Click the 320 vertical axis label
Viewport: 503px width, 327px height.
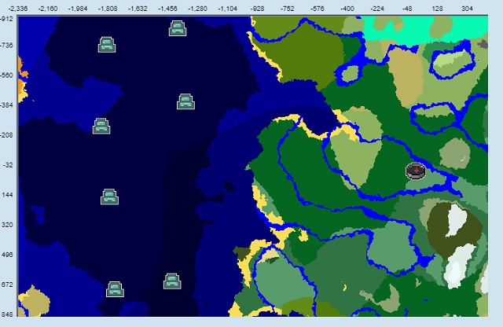[x=8, y=225]
